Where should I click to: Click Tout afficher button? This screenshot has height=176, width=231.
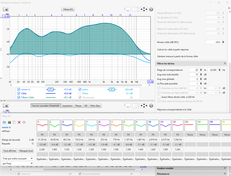point(10,151)
